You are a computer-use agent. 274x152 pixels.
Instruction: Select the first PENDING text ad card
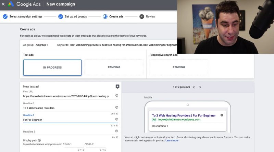[114, 67]
